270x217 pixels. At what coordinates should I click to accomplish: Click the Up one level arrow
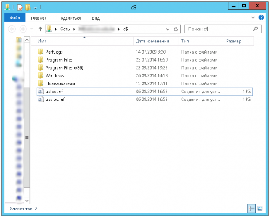pyautogui.click(x=40, y=29)
